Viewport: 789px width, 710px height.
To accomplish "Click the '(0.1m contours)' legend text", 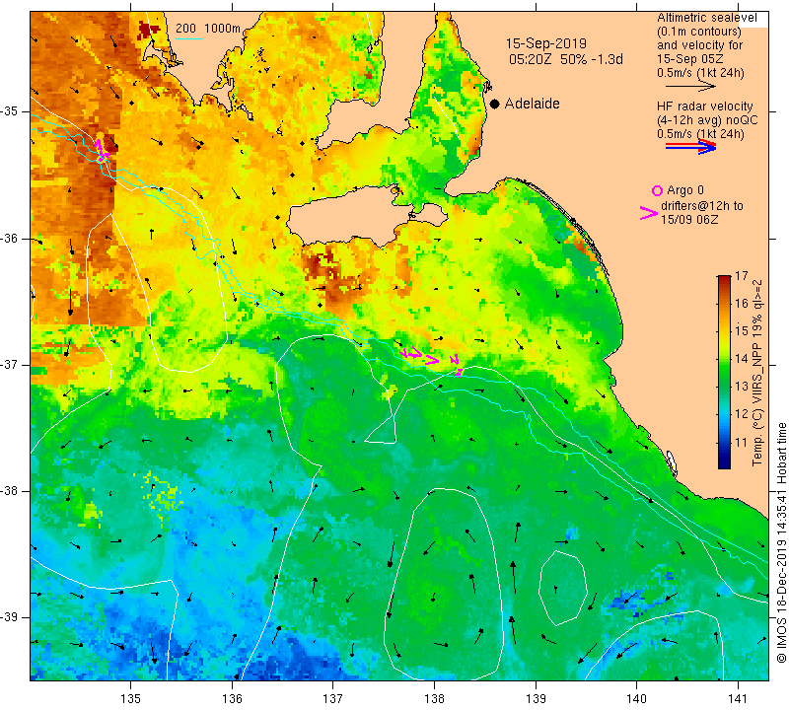I will (x=699, y=32).
